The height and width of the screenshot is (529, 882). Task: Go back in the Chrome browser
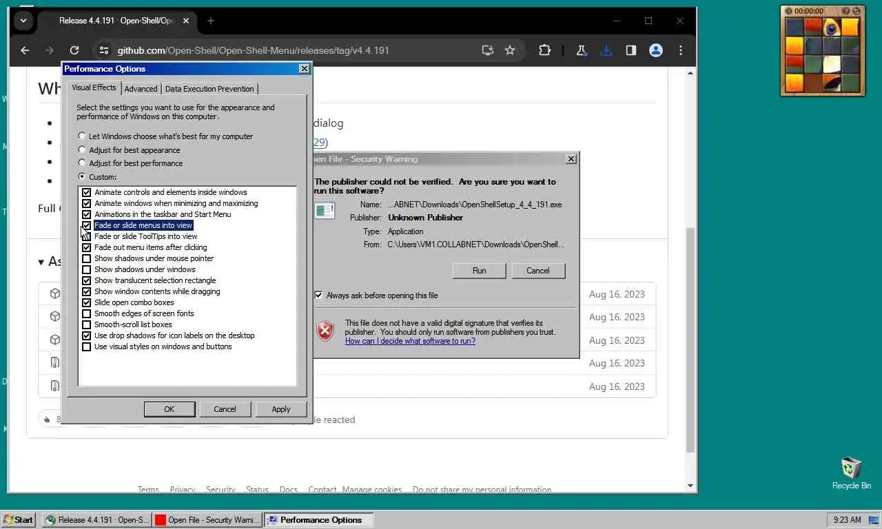(25, 50)
